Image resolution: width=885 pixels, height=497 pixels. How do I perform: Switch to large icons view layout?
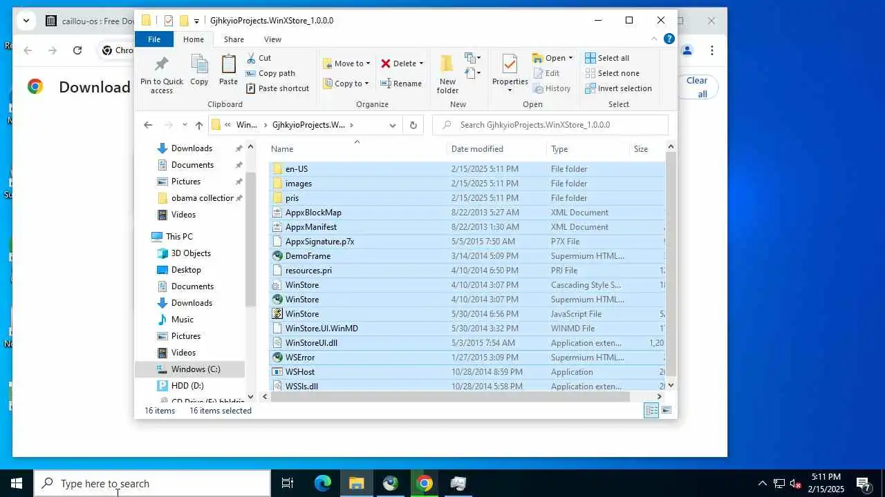(667, 411)
